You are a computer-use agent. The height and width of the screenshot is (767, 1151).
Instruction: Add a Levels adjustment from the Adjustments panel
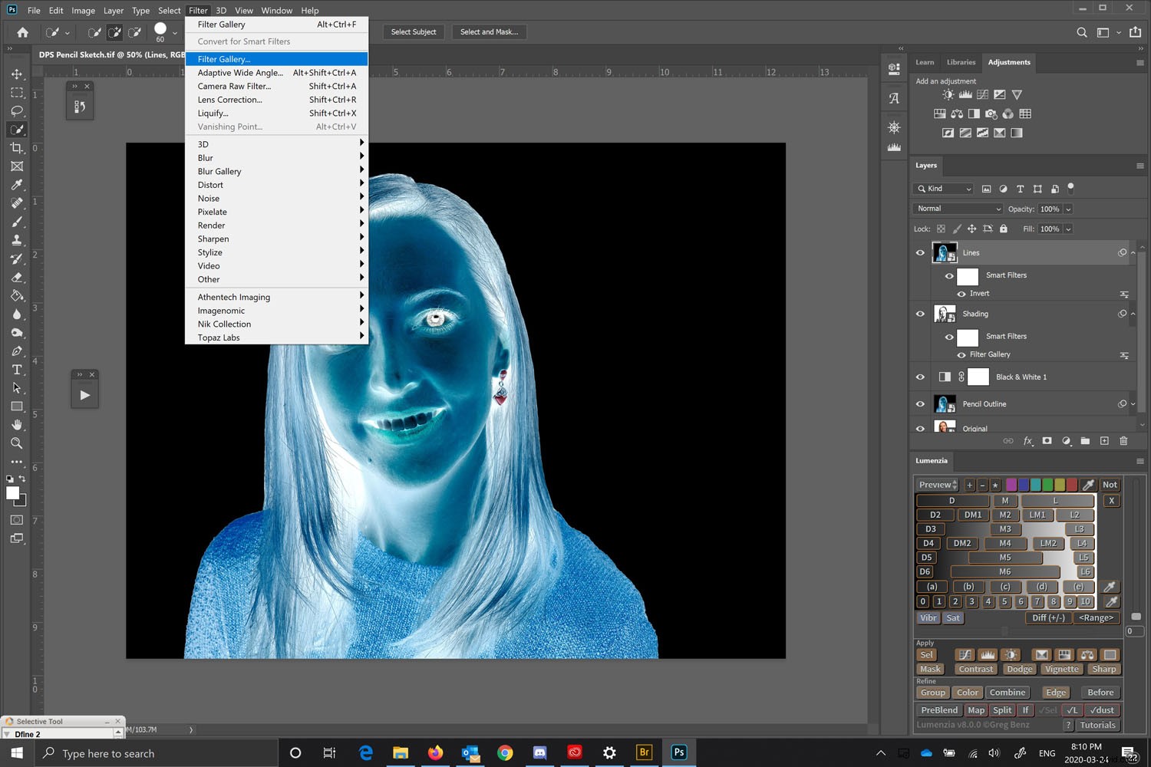(965, 94)
